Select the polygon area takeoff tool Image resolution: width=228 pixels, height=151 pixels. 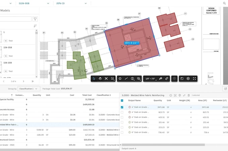point(120,78)
